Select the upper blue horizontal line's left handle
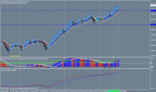Screen dimensions: 156x92 click(1, 10)
